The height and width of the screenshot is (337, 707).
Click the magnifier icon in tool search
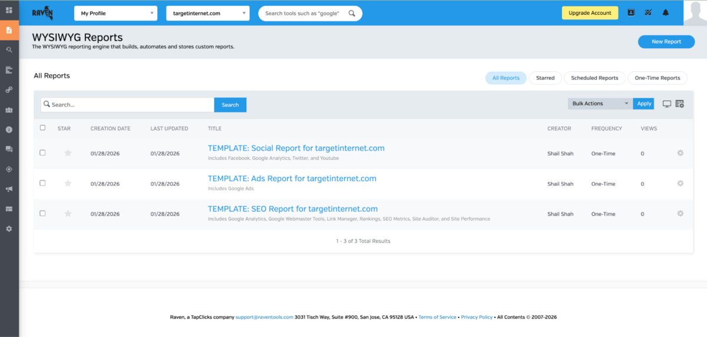(x=352, y=13)
